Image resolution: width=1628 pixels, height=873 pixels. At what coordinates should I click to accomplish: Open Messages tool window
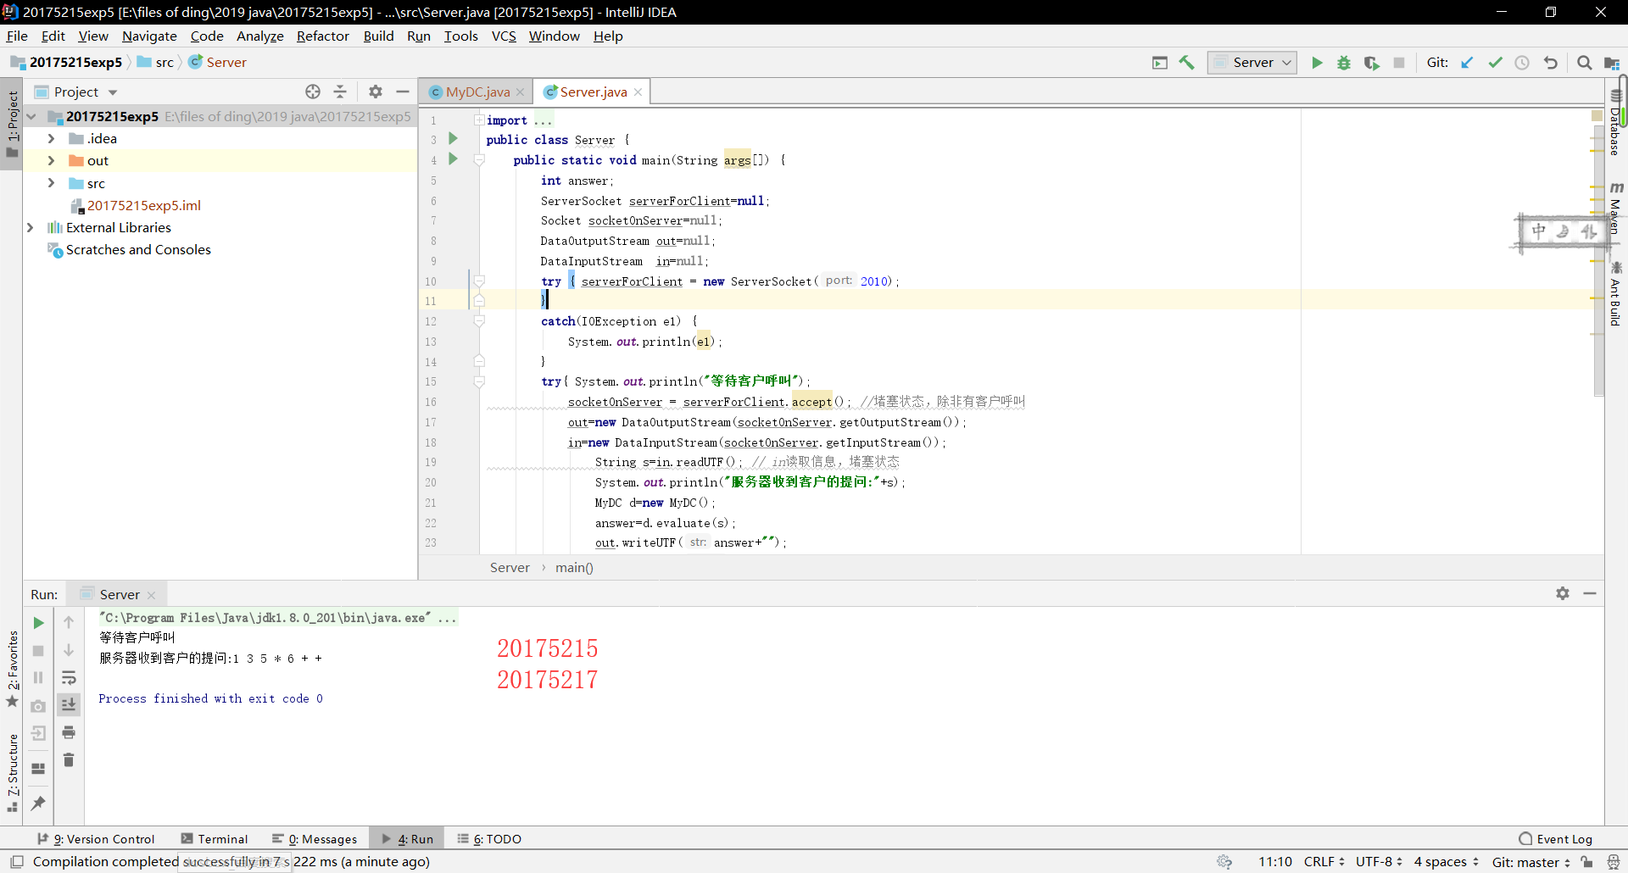pyautogui.click(x=315, y=838)
